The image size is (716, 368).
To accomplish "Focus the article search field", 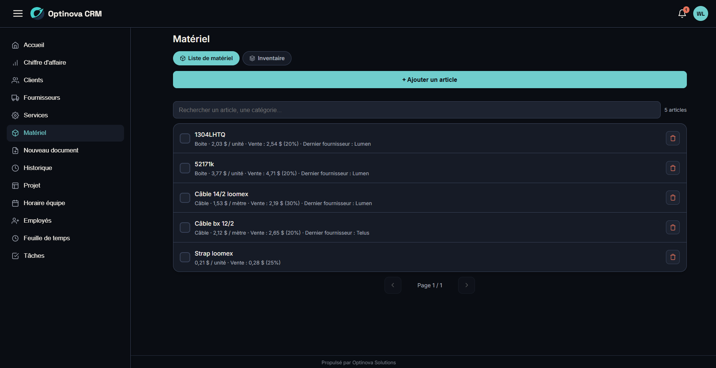I will (417, 110).
